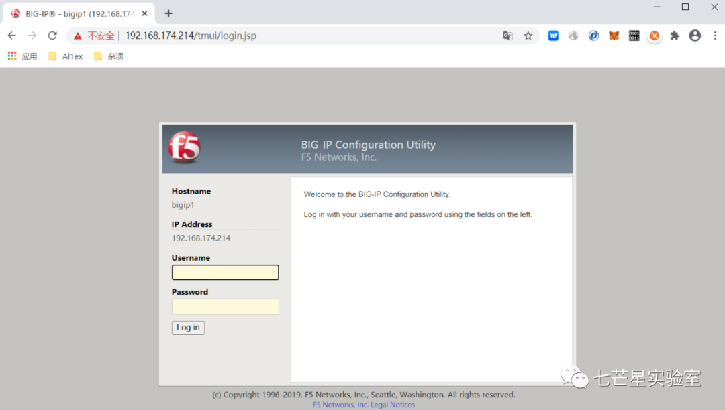
Task: Maximize the browser window
Action: 685,7
